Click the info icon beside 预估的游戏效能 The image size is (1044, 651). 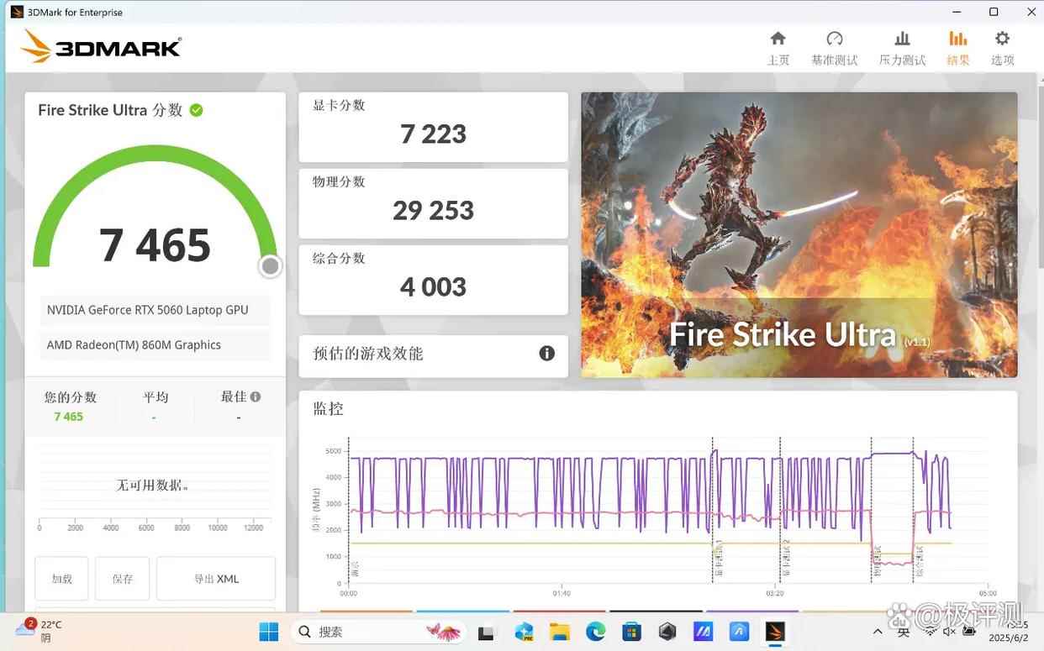pos(546,354)
